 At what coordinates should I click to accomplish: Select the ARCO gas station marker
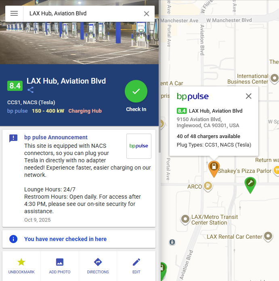click(x=208, y=186)
